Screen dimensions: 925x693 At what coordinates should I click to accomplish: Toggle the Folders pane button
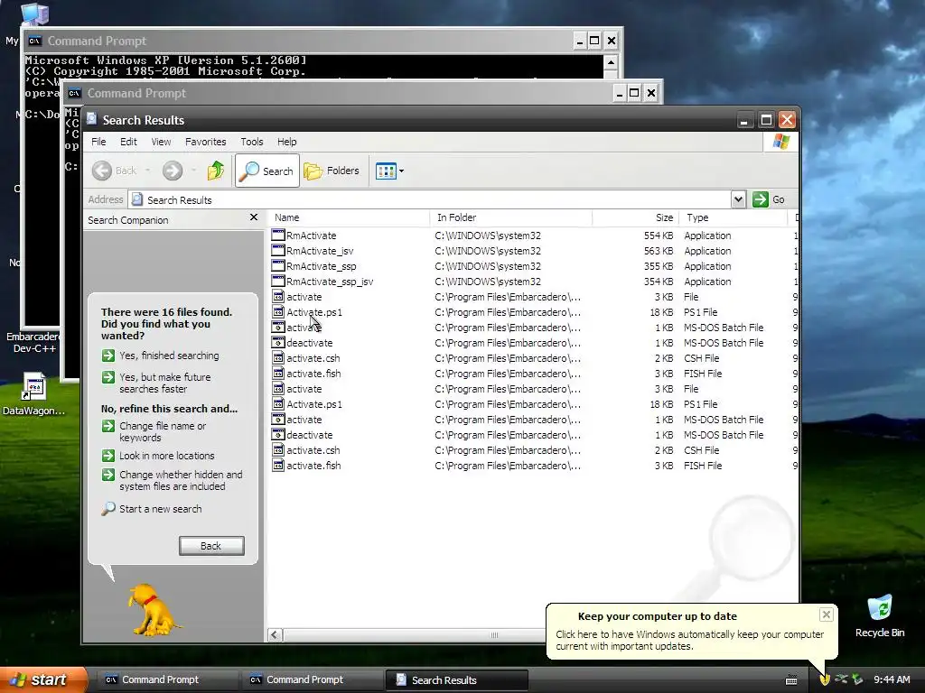(x=332, y=171)
